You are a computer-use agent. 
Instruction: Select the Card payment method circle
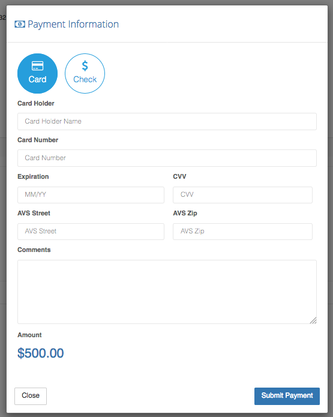pos(38,73)
